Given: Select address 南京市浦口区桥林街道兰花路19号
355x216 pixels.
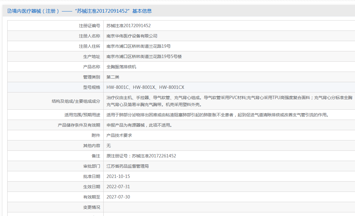Looking at the screenshot, I should [x=139, y=46].
